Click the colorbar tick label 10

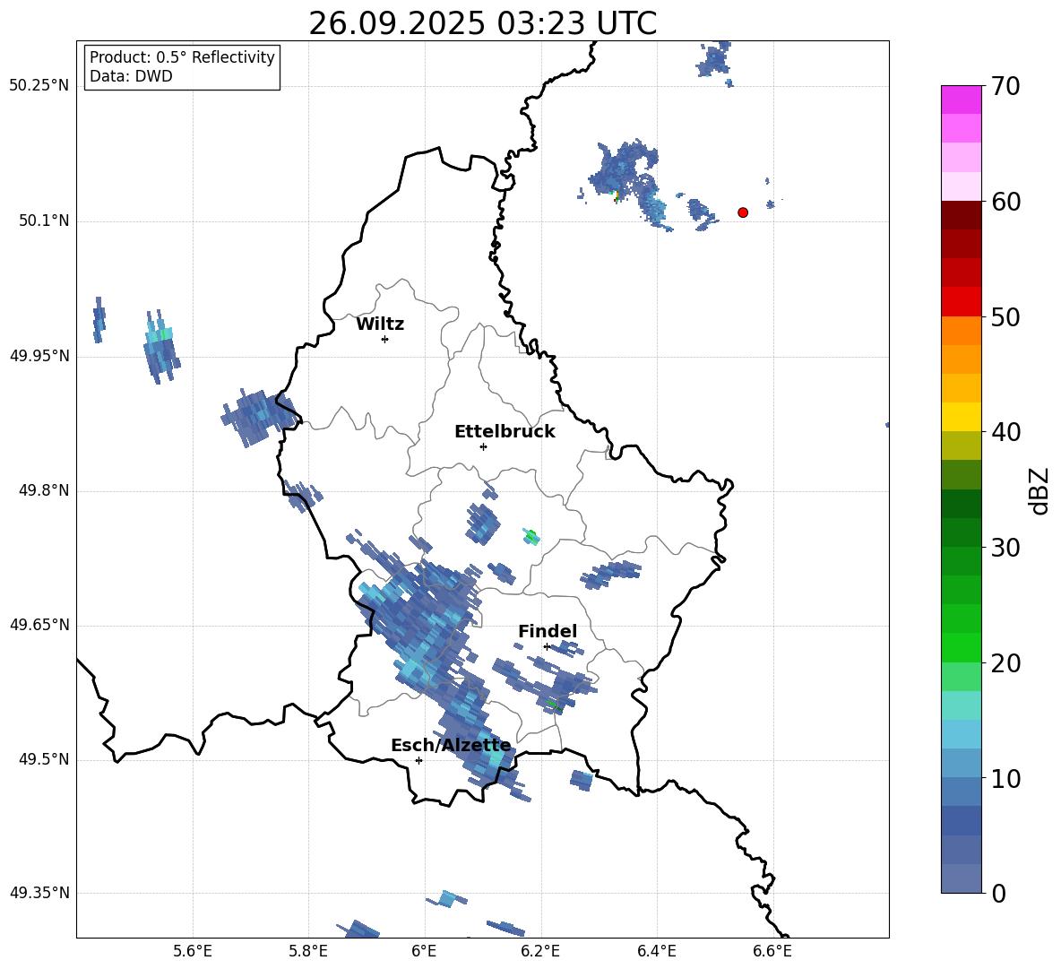click(x=1006, y=778)
